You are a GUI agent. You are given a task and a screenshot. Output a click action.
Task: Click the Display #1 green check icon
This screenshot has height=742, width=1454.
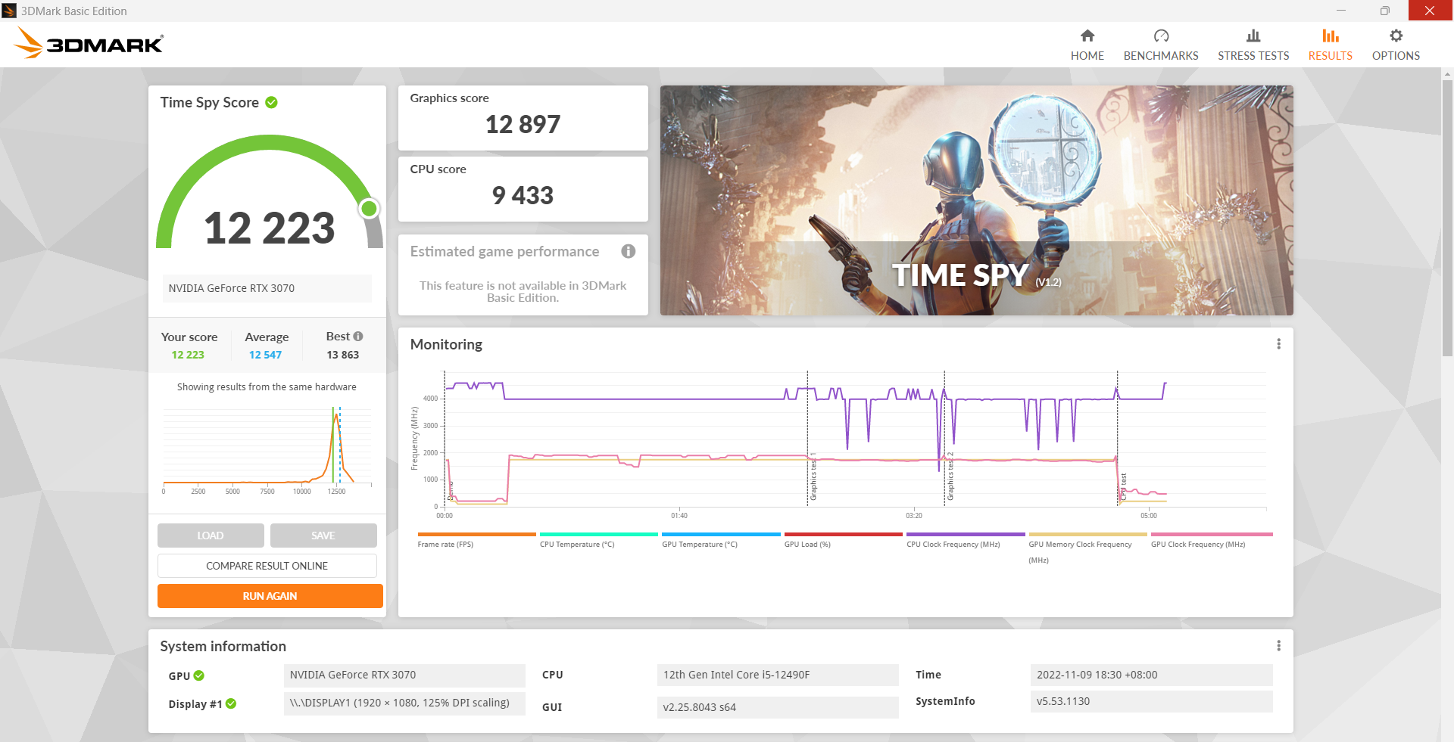231,703
